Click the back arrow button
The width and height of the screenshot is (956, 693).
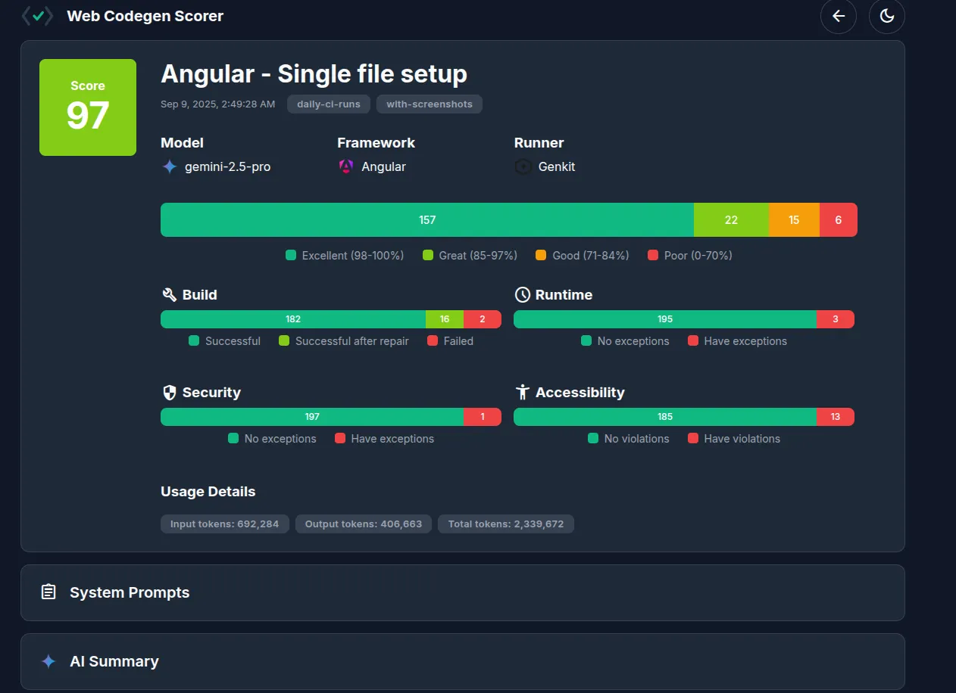[x=838, y=16]
